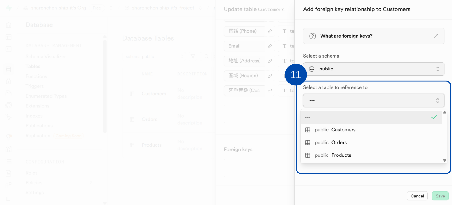Open the table reference dropdown

click(373, 101)
